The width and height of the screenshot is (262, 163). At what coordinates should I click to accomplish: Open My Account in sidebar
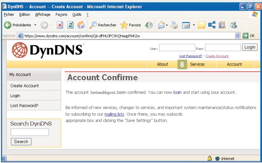34,74
